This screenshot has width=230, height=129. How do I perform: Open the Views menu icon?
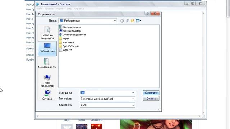coord(138,21)
